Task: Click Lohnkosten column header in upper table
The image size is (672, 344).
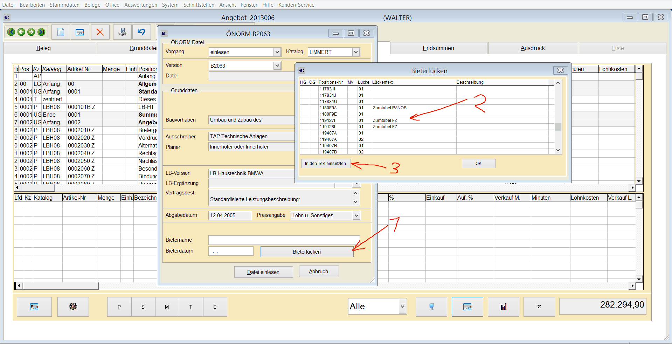Action: pyautogui.click(x=616, y=69)
